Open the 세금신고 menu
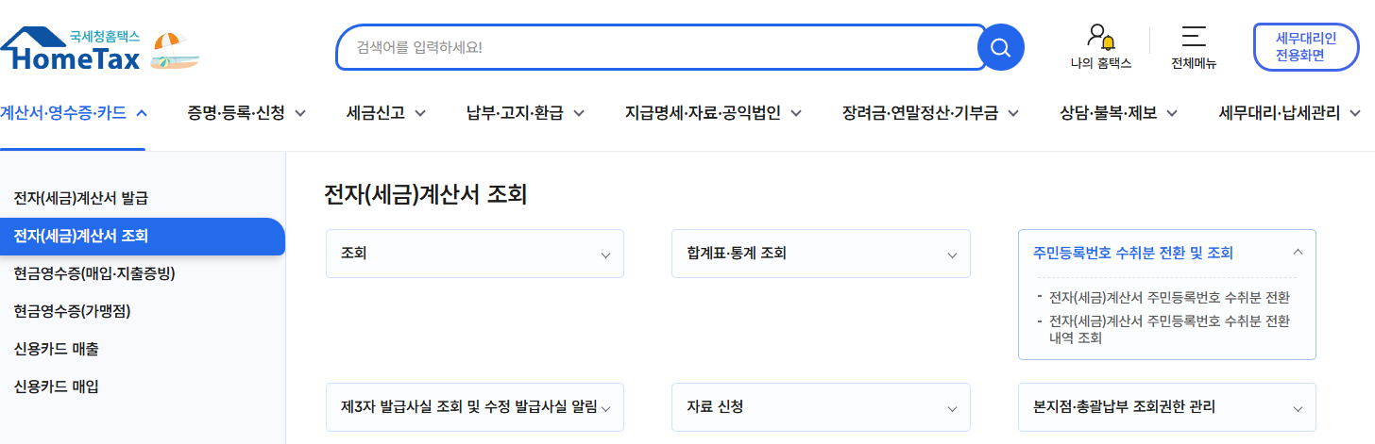 pos(385,113)
